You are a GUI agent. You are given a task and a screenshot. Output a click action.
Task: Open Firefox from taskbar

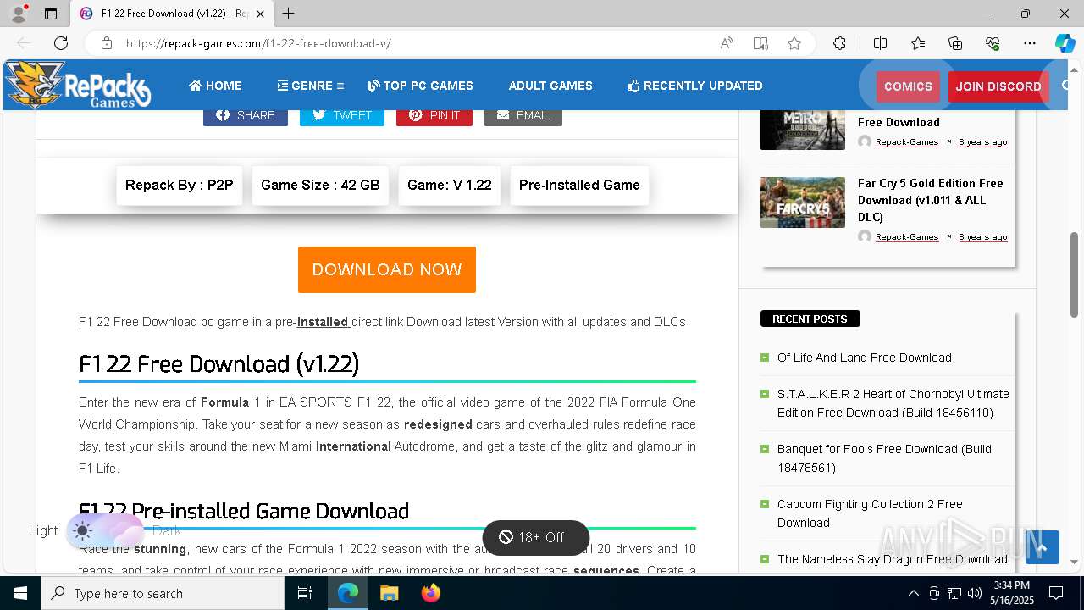(431, 593)
